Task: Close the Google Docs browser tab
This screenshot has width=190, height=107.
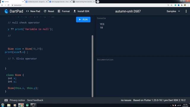Action: tap(47, 2)
